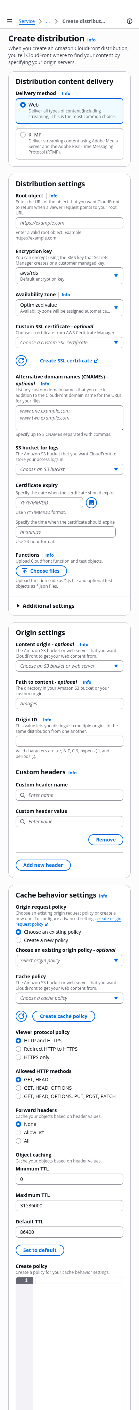The height and width of the screenshot is (1410, 139).
Task: Select the RTMP delivery method
Action: [x=23, y=135]
